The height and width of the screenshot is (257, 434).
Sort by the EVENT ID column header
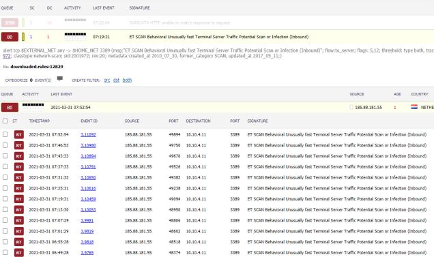tap(89, 121)
